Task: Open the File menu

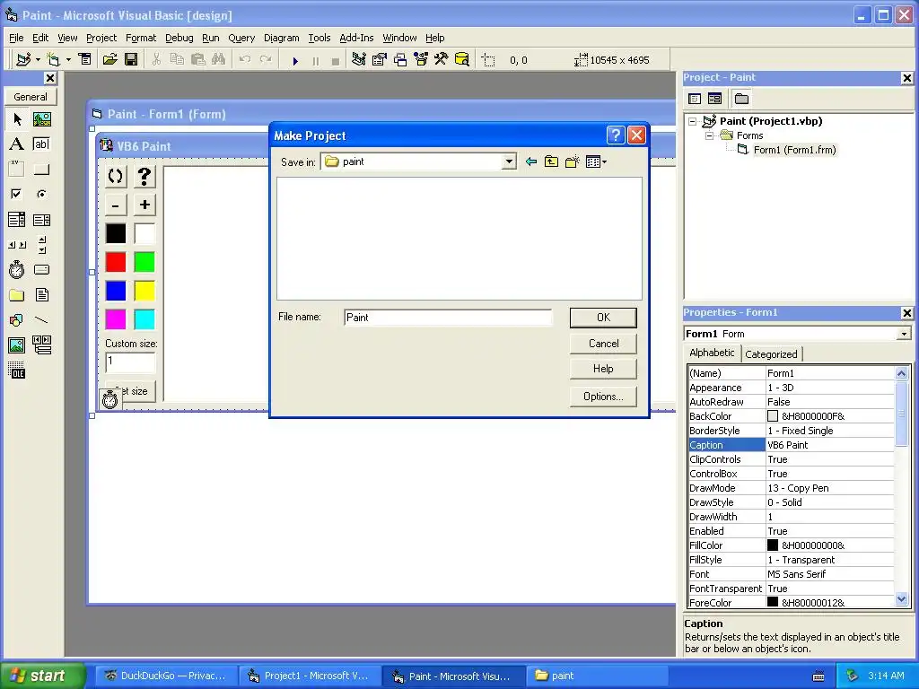Action: pos(16,38)
